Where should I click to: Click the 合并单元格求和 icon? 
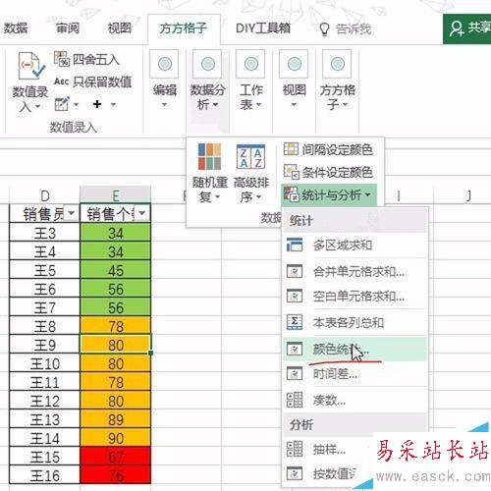[295, 271]
